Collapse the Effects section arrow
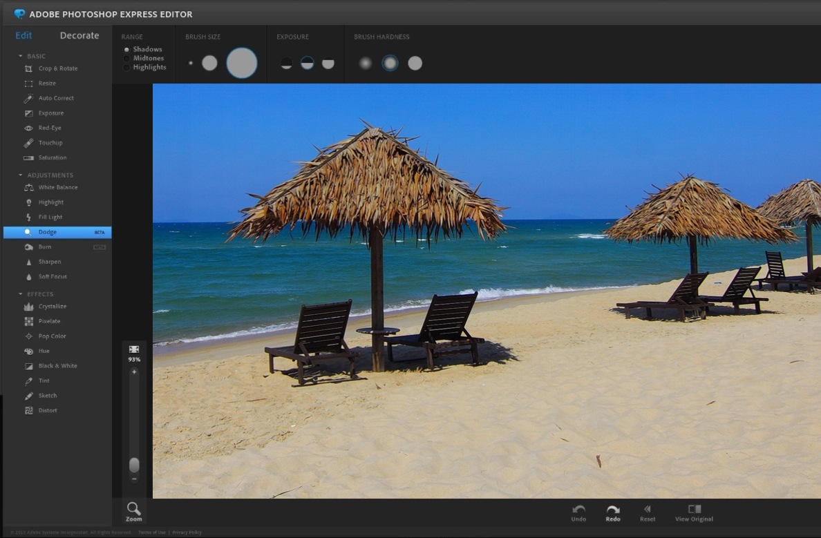The image size is (821, 538). (21, 294)
